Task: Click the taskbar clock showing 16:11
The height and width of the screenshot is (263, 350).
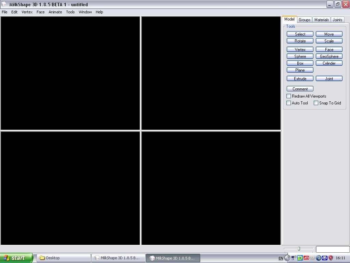Action: tap(340, 258)
